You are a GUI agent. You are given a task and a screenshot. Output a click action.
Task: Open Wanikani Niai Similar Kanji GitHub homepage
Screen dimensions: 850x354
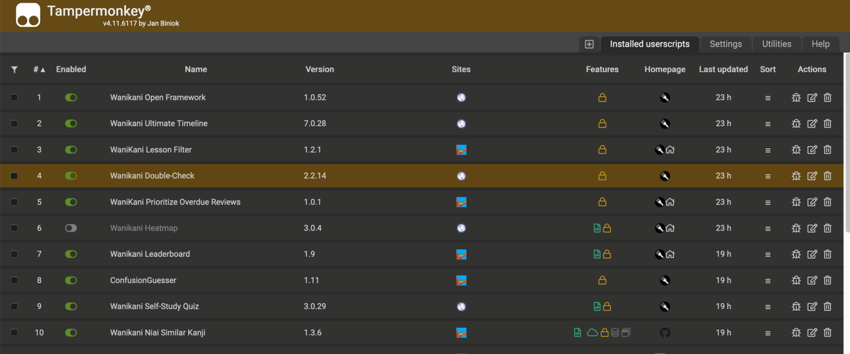coord(665,333)
